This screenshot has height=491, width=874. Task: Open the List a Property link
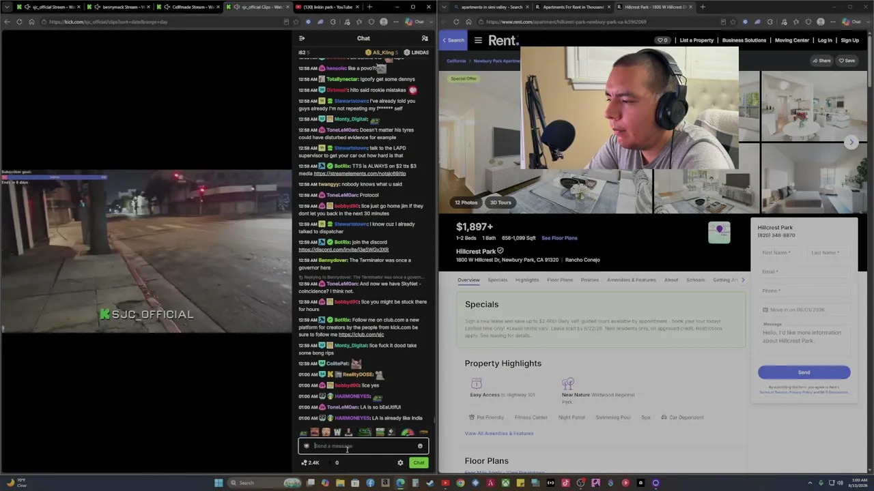[x=696, y=40]
